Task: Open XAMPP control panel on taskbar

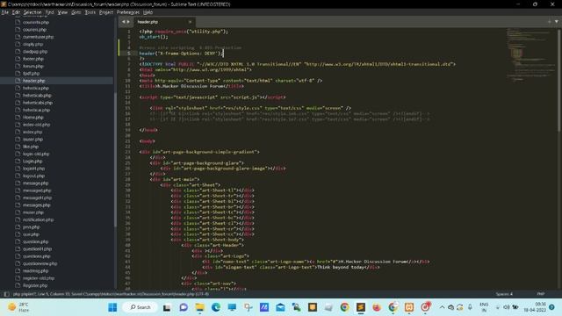Action: pyautogui.click(x=409, y=307)
